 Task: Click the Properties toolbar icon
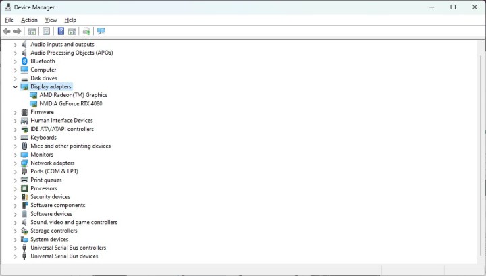(46, 31)
